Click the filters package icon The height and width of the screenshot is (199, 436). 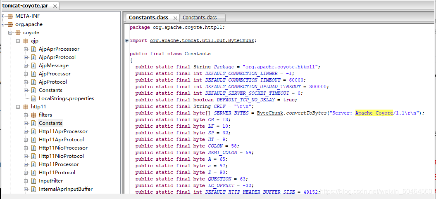pos(33,115)
